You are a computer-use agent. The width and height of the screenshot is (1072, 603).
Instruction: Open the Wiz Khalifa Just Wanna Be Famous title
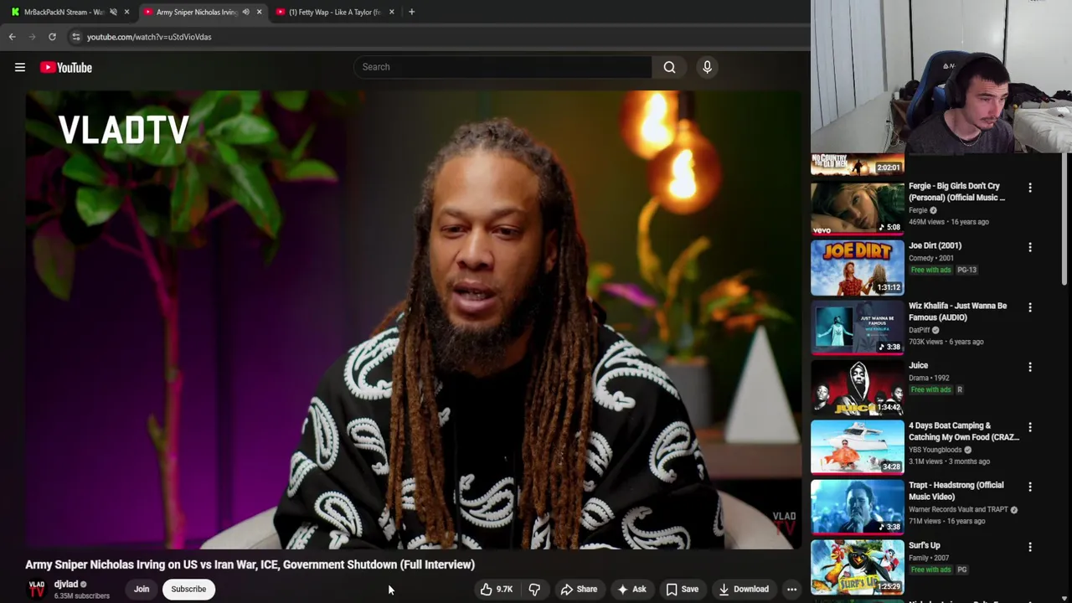tap(958, 312)
